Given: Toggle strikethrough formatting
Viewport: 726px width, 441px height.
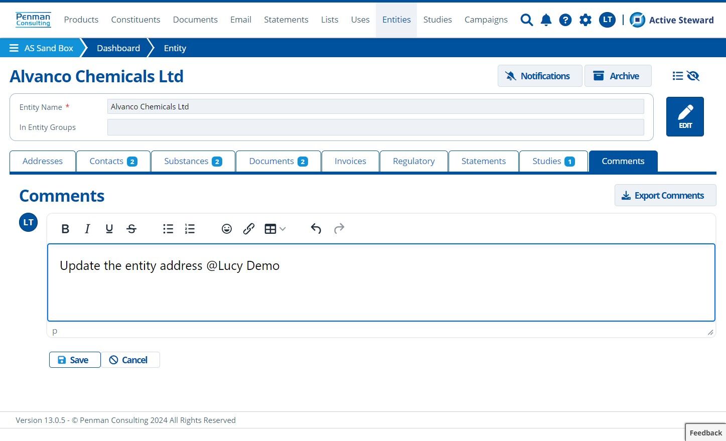Looking at the screenshot, I should click(x=131, y=229).
